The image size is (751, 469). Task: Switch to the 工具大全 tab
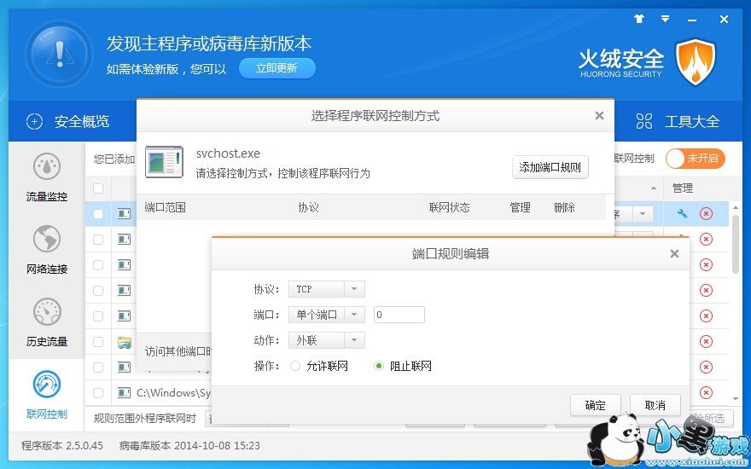coord(678,122)
